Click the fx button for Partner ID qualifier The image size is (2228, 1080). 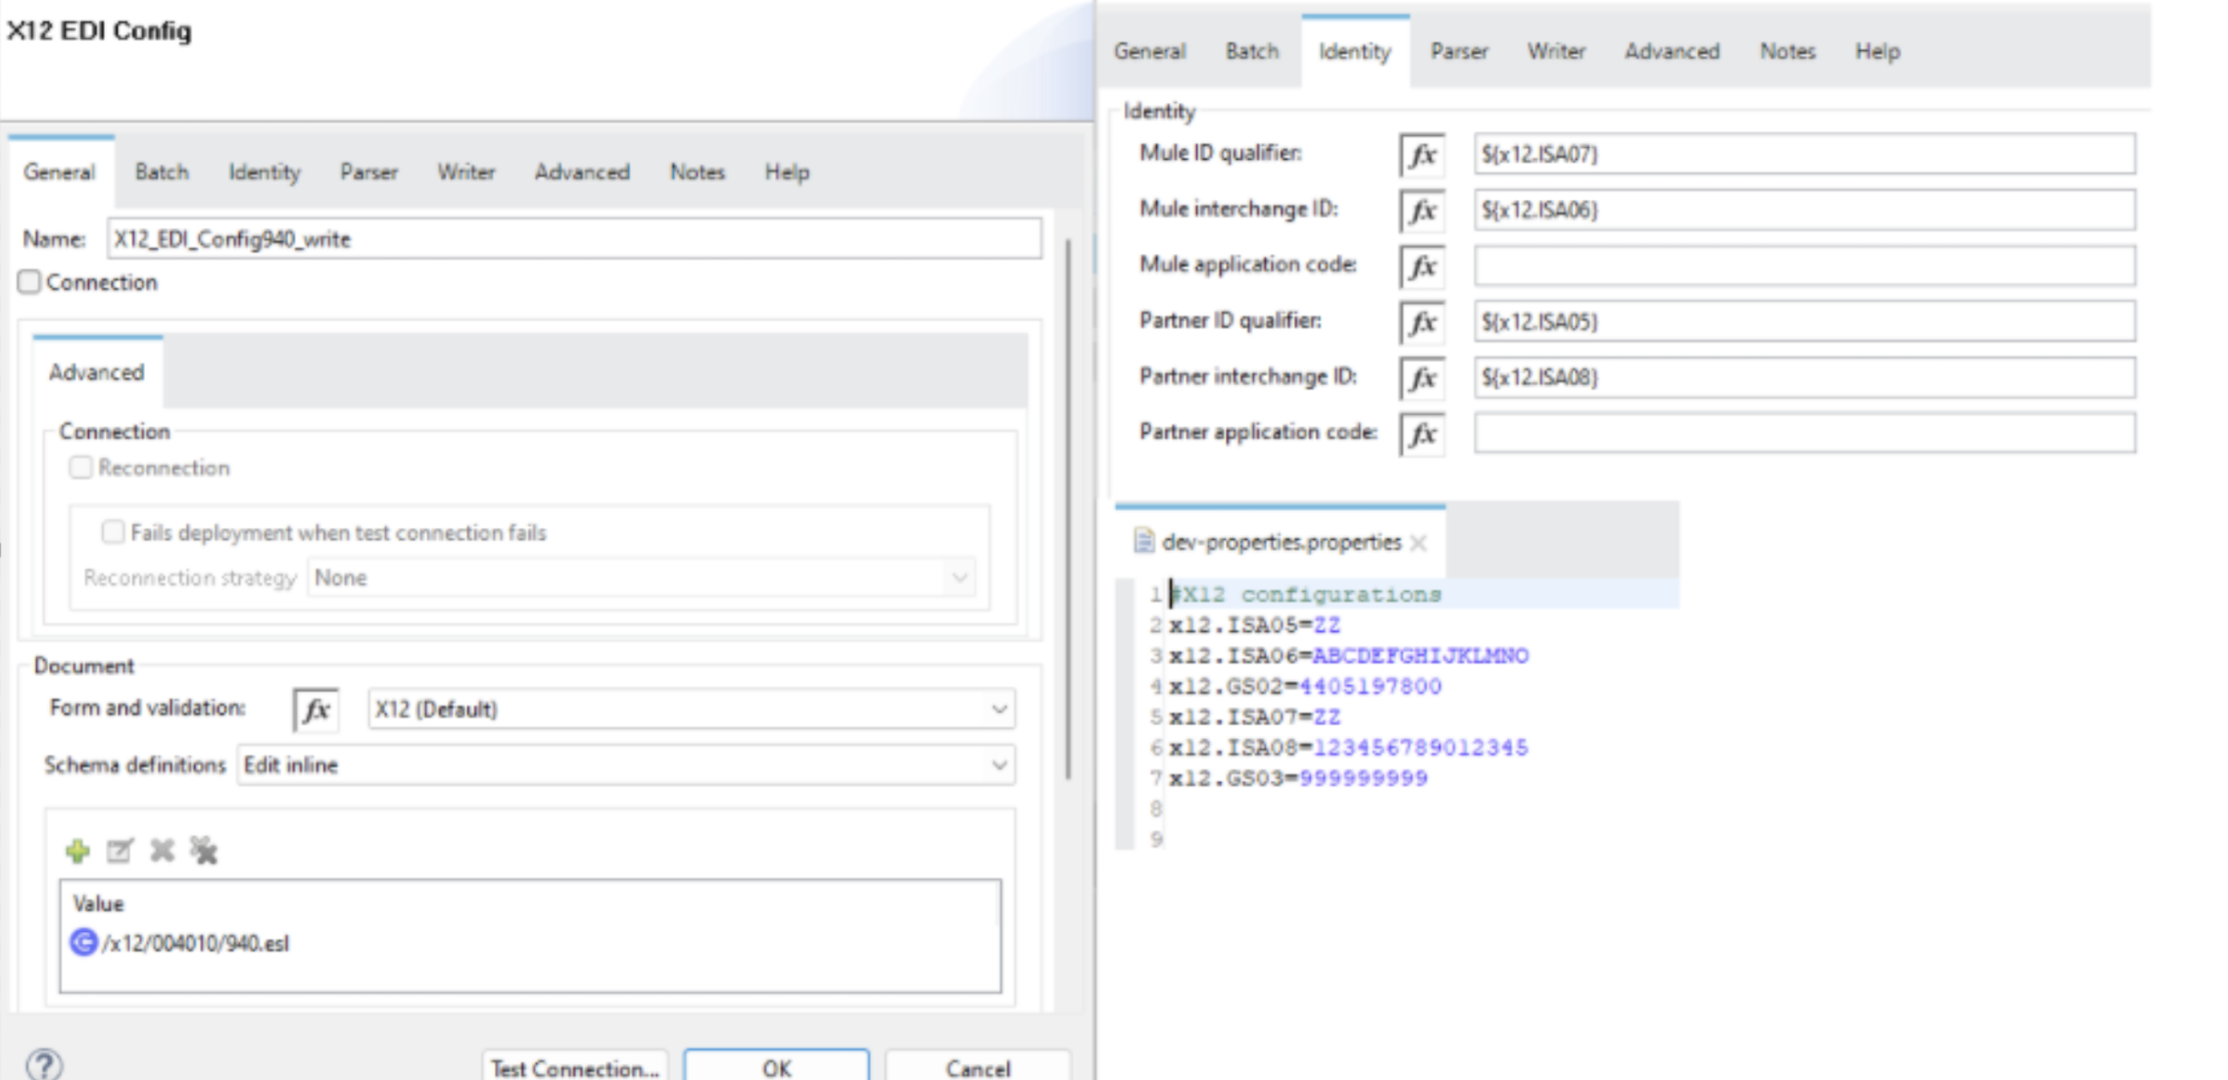coord(1422,322)
